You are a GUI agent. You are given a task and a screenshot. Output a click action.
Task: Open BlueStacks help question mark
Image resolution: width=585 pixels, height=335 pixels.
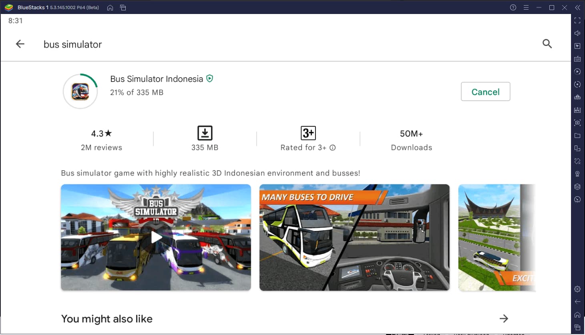point(513,8)
